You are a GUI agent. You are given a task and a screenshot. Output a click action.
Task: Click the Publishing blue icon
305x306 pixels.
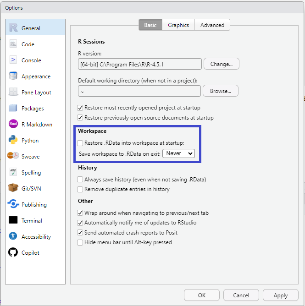point(13,204)
